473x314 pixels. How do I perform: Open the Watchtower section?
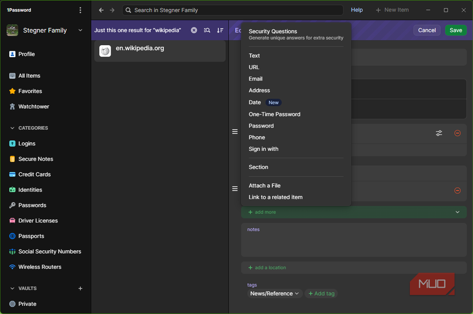tap(33, 106)
